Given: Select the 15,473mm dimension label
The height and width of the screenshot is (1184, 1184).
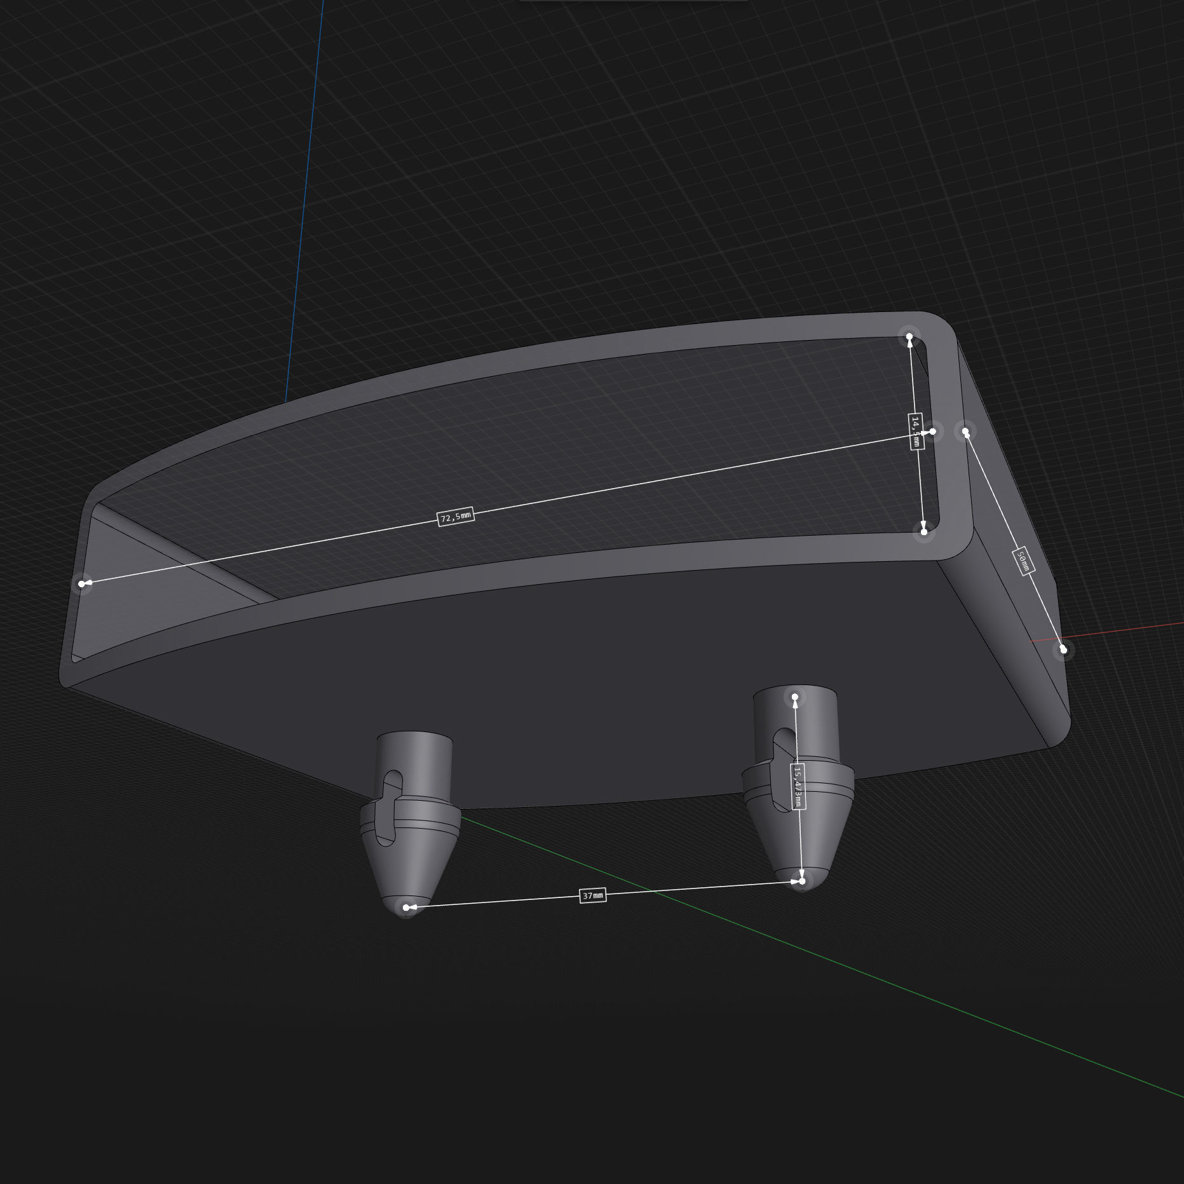Looking at the screenshot, I should (798, 787).
